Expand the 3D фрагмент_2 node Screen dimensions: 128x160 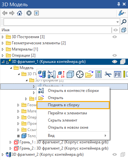click(x=3, y=154)
